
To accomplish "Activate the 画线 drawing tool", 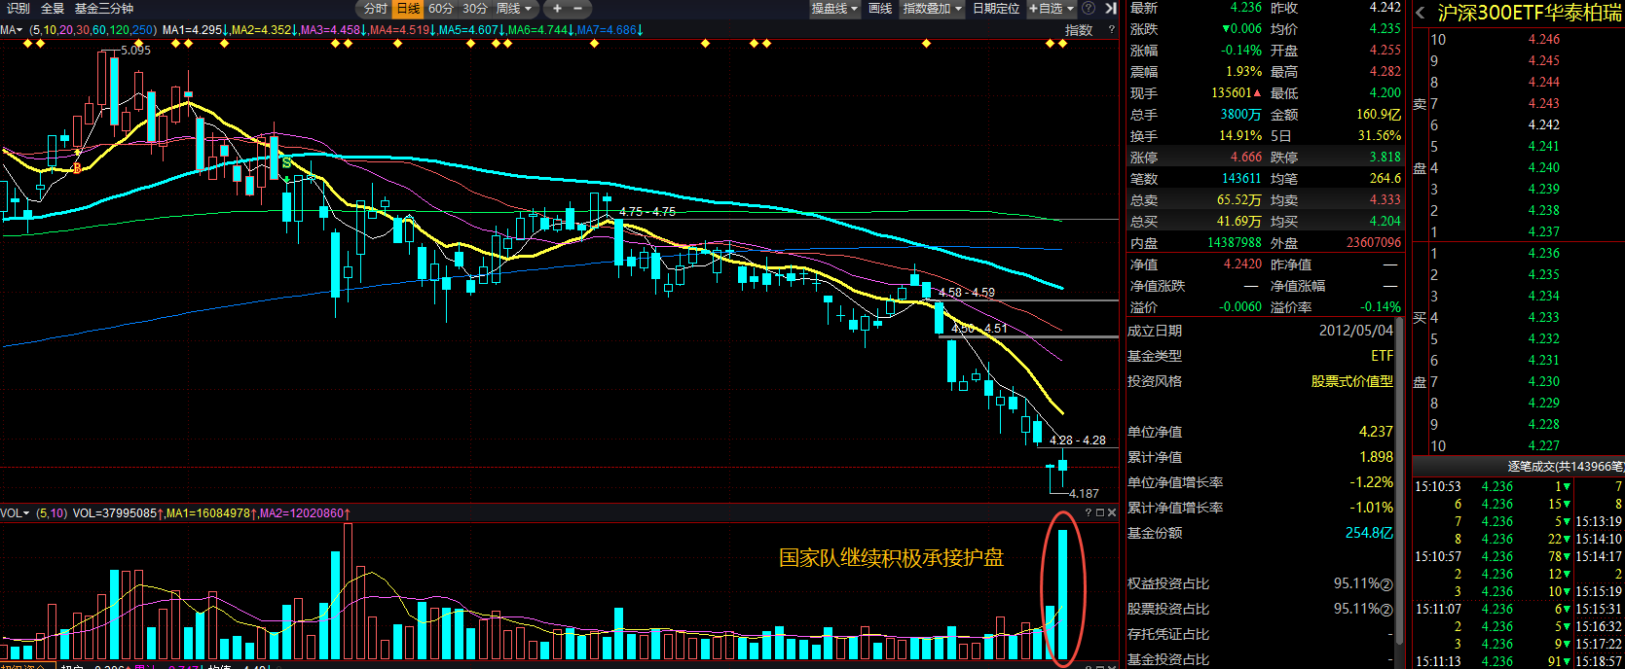I will coord(880,8).
